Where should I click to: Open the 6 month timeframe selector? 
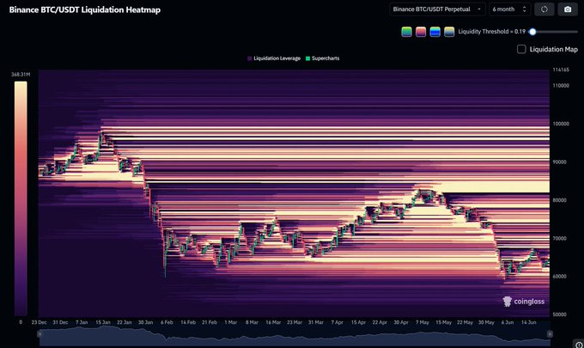[509, 9]
